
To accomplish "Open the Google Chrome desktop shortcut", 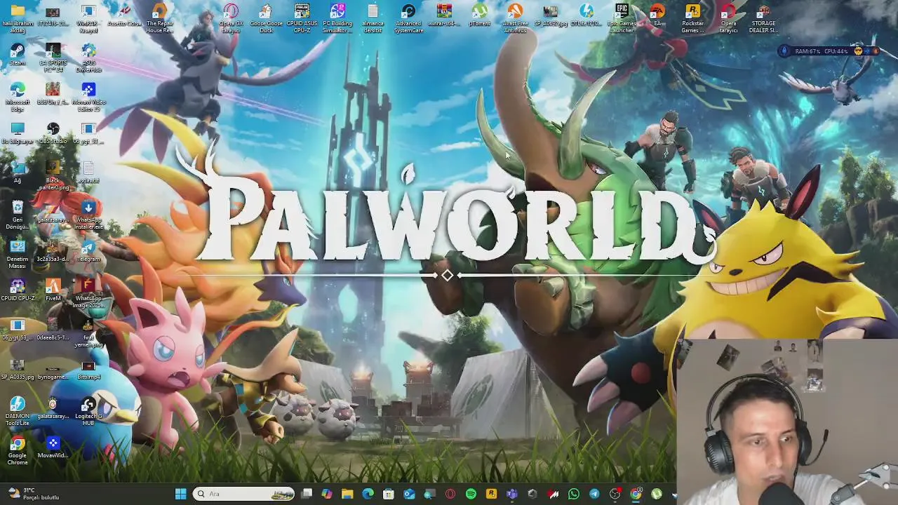I will (18, 450).
